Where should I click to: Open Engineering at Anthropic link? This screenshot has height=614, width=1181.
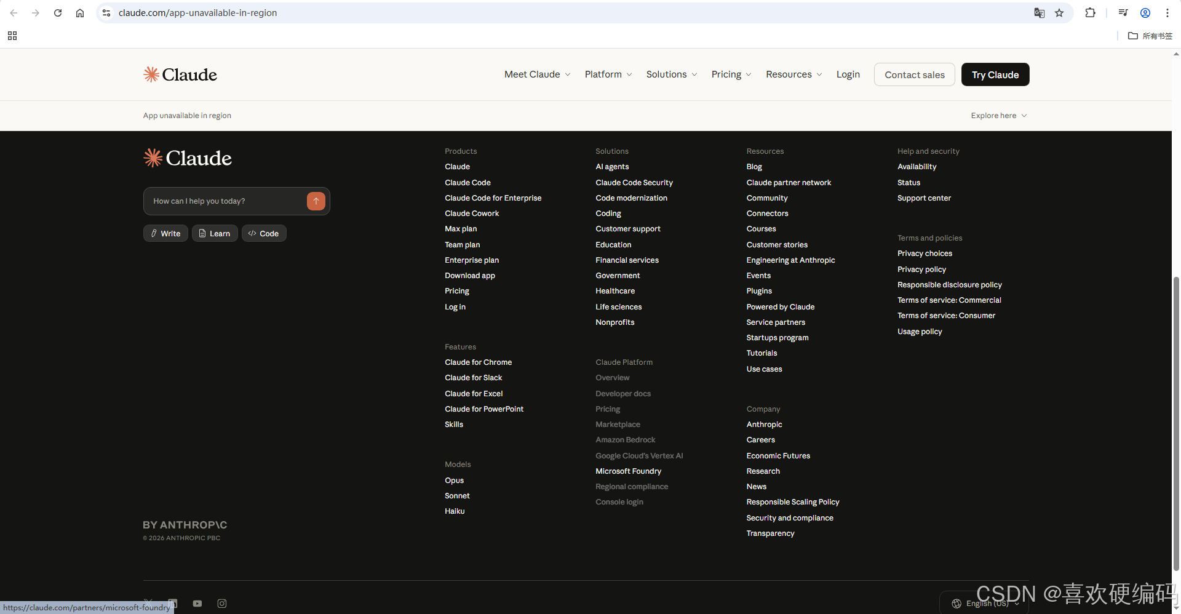coord(790,260)
